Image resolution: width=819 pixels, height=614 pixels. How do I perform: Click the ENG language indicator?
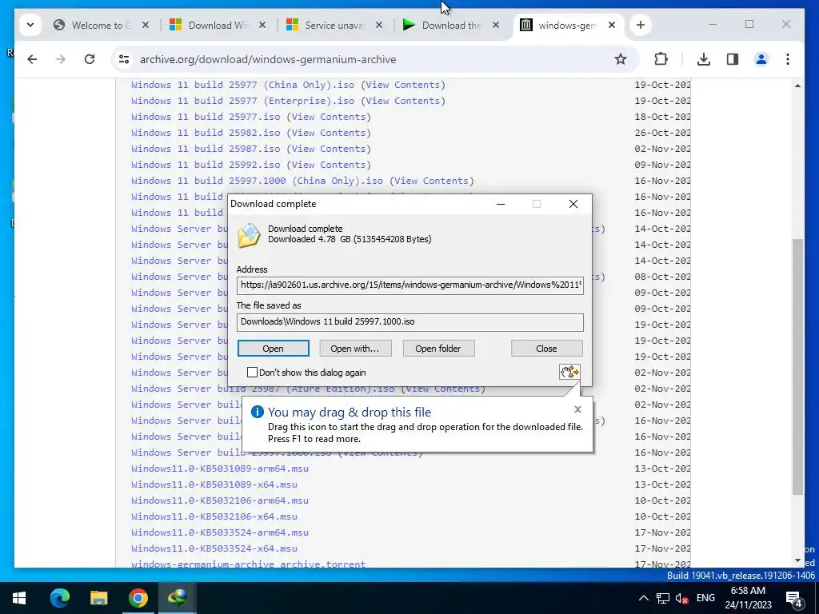[705, 598]
